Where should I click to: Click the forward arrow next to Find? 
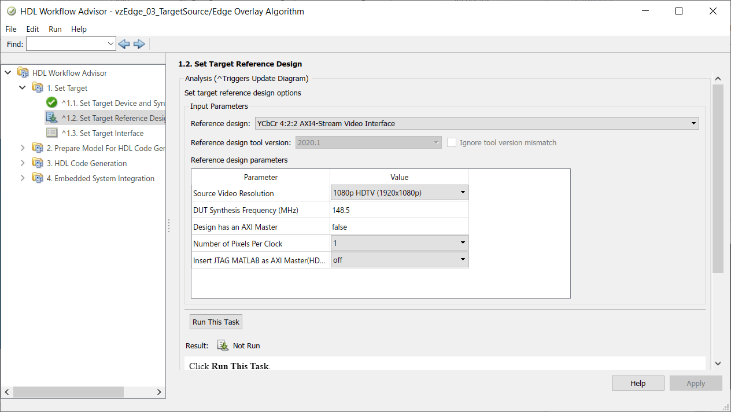[x=139, y=44]
